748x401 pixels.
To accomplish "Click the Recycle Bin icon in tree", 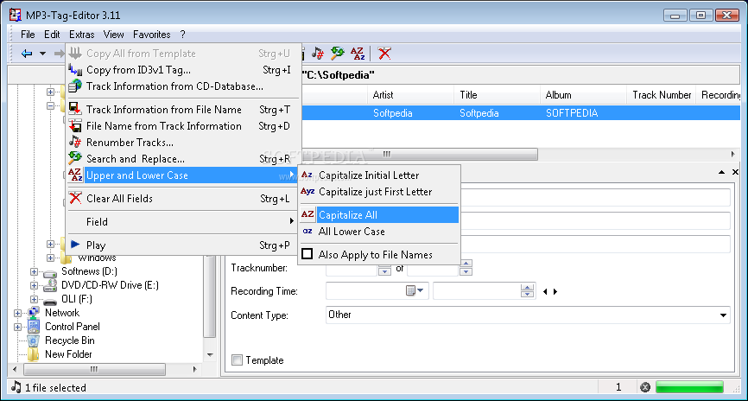I will point(34,341).
